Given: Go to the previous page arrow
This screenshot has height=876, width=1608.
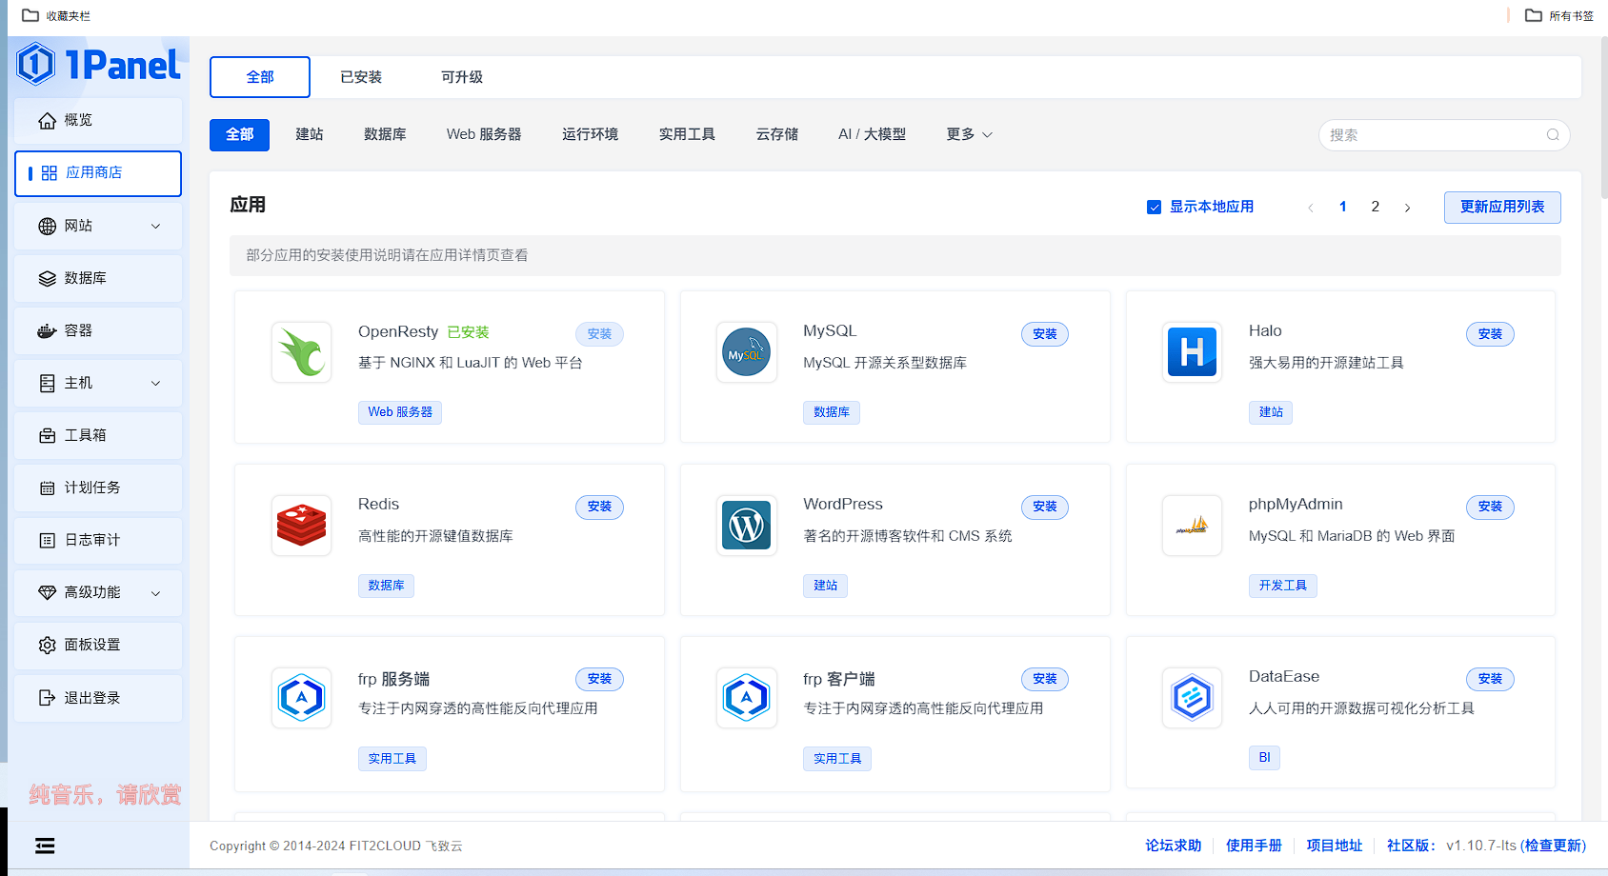Looking at the screenshot, I should click(1311, 208).
